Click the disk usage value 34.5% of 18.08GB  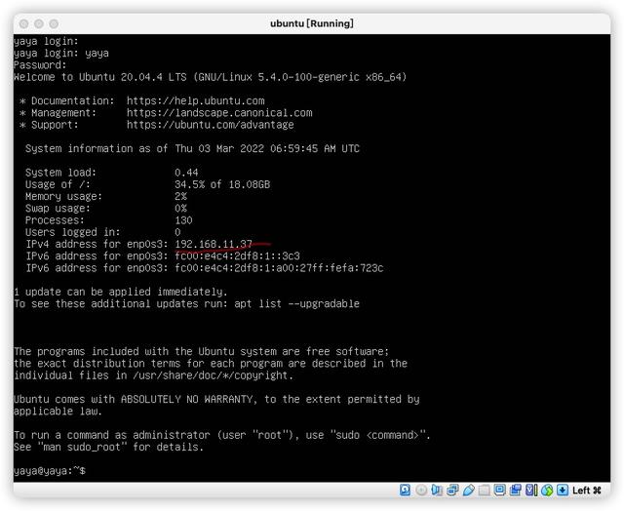coord(222,184)
